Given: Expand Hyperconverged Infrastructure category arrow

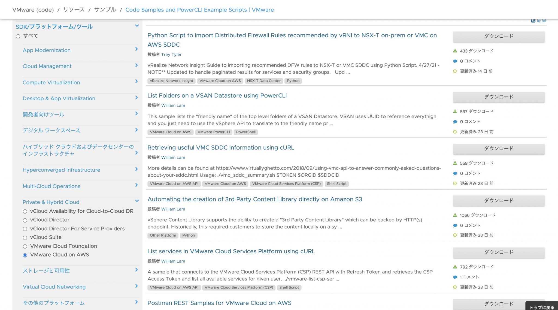Looking at the screenshot, I should pos(137,169).
